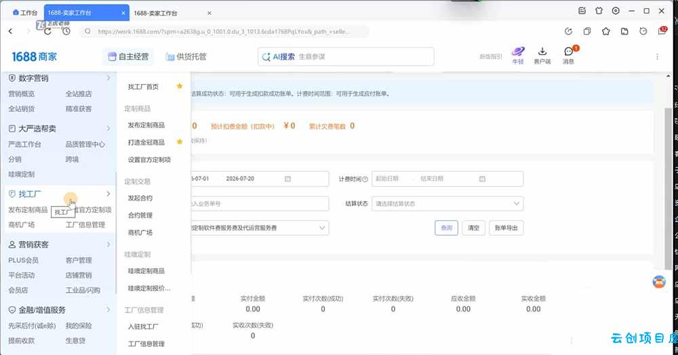Open 严选工作台 in the sidebar
678x355 pixels.
click(x=24, y=144)
